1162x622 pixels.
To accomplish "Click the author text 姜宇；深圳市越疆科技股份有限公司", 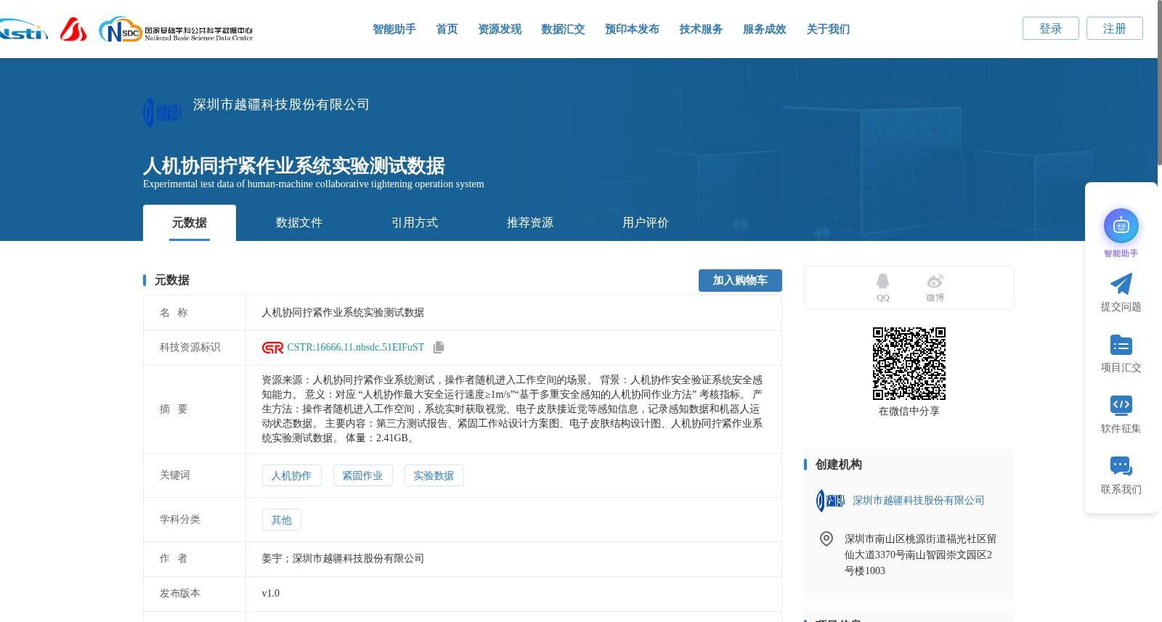I will (343, 559).
